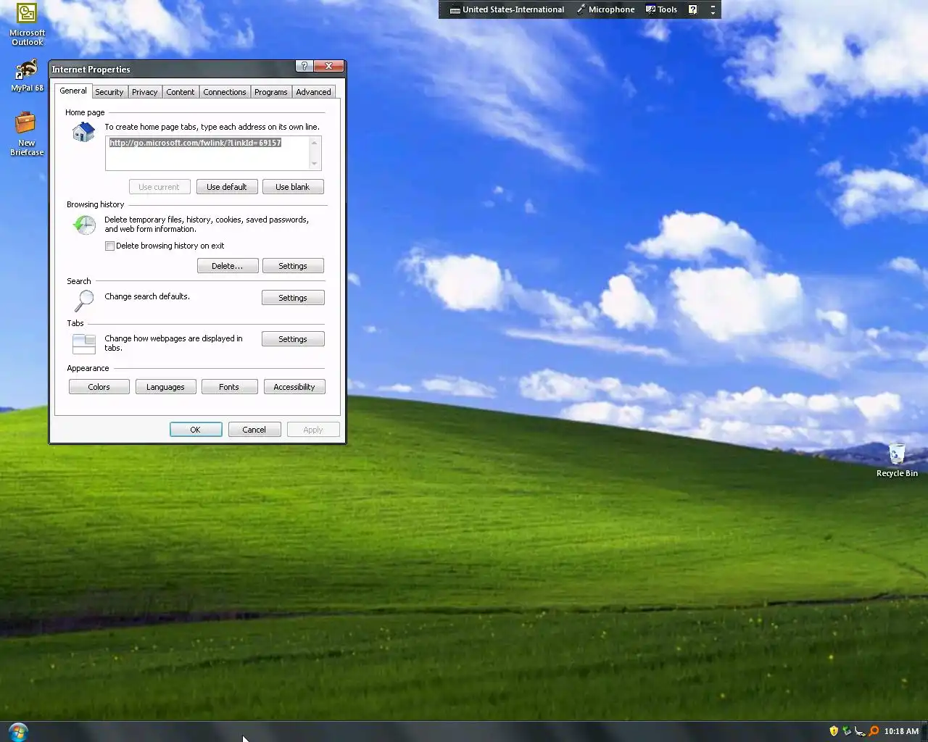Image resolution: width=928 pixels, height=742 pixels.
Task: Check Delete browsing history on exit
Action: coord(110,246)
